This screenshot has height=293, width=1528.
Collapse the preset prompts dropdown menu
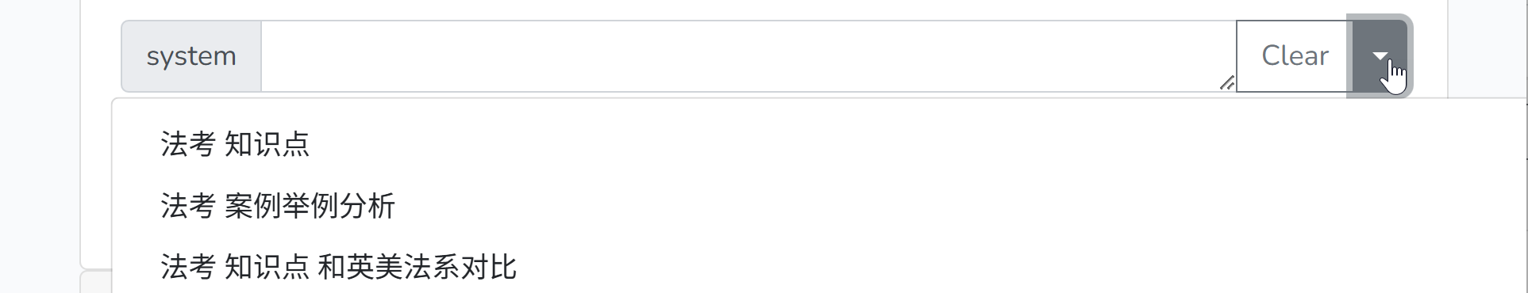coord(1380,56)
